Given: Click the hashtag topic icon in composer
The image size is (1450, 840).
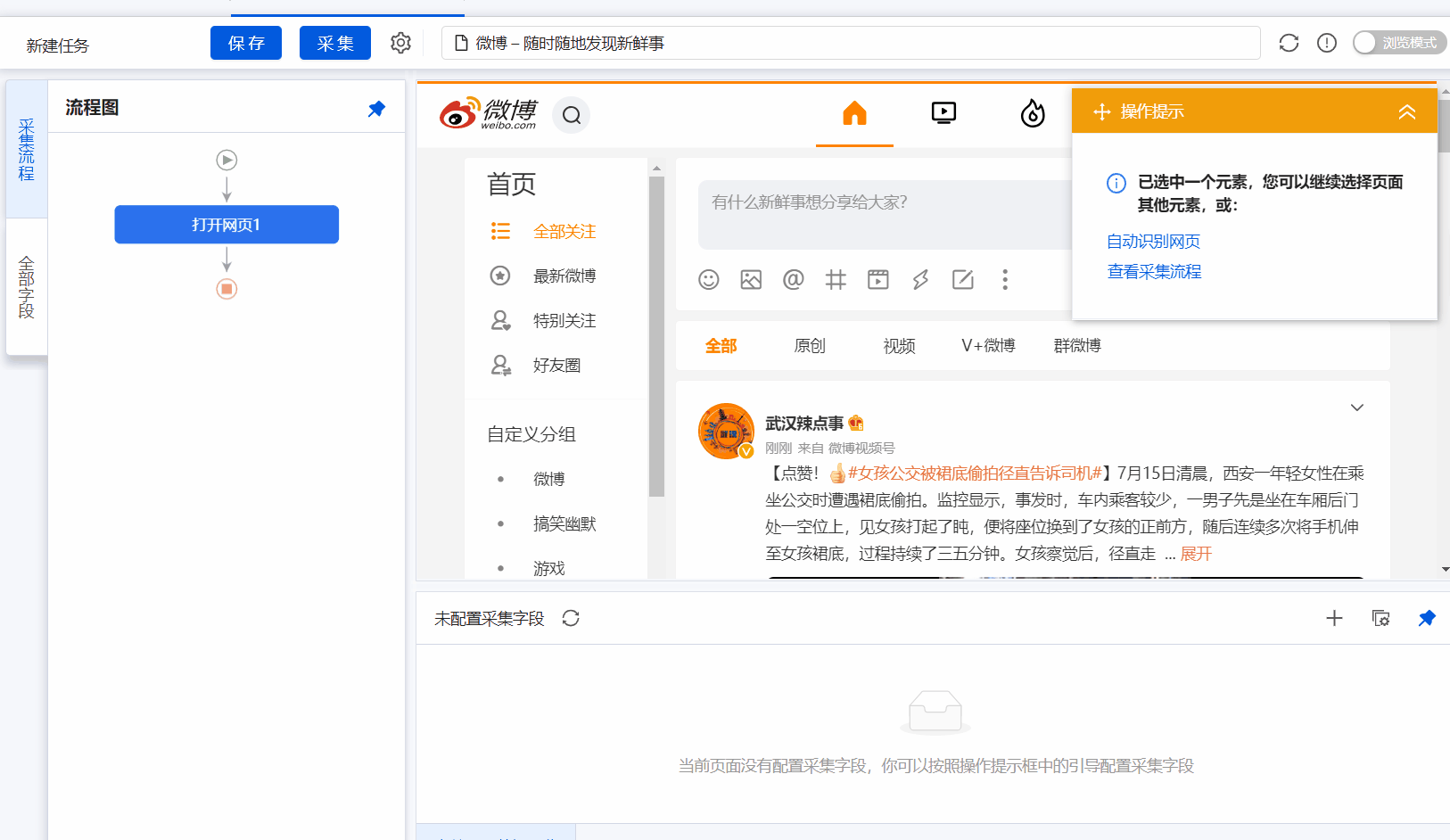Looking at the screenshot, I should [836, 280].
